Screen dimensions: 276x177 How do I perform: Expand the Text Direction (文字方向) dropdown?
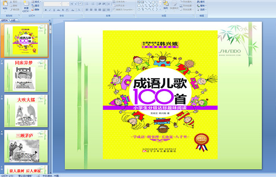tap(119, 2)
